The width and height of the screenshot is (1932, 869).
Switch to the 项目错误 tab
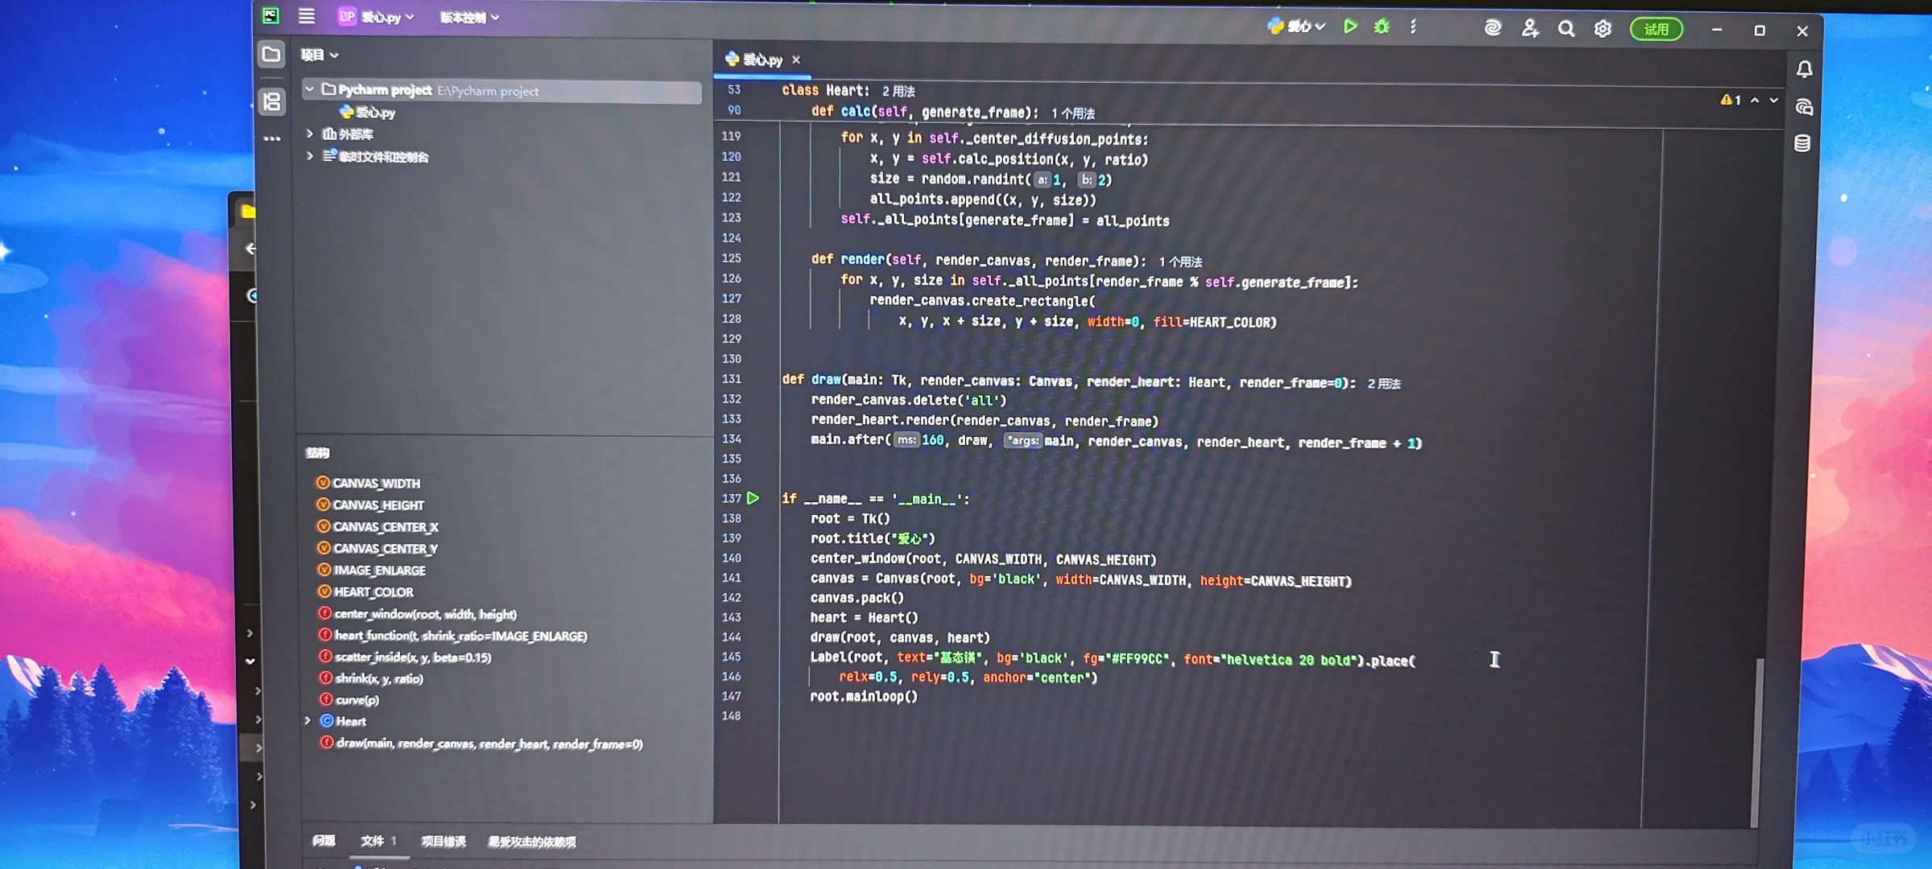444,841
